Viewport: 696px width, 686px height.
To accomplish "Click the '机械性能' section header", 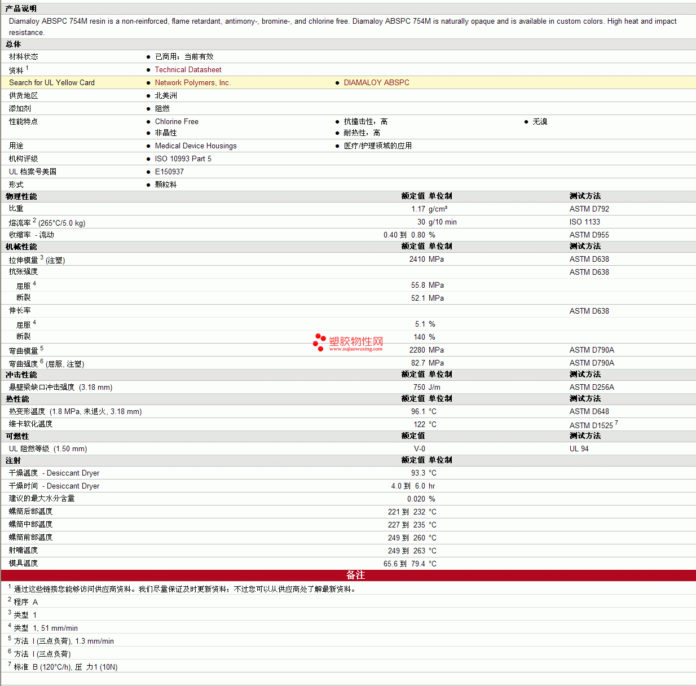I will [21, 247].
